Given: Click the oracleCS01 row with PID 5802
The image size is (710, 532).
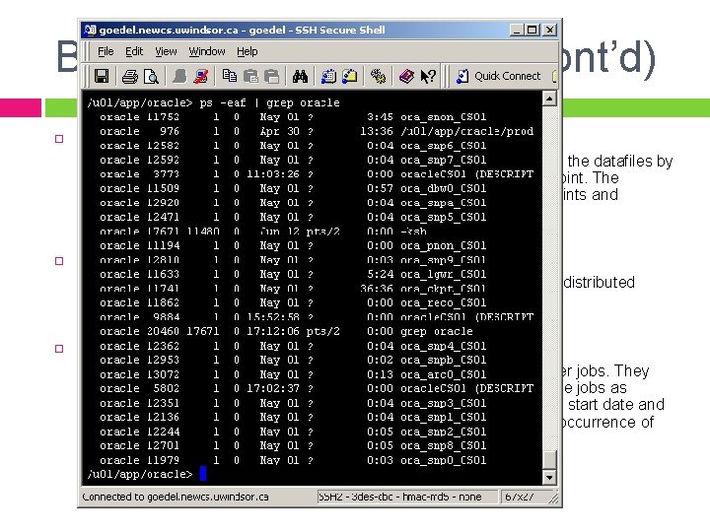Looking at the screenshot, I should [317, 388].
